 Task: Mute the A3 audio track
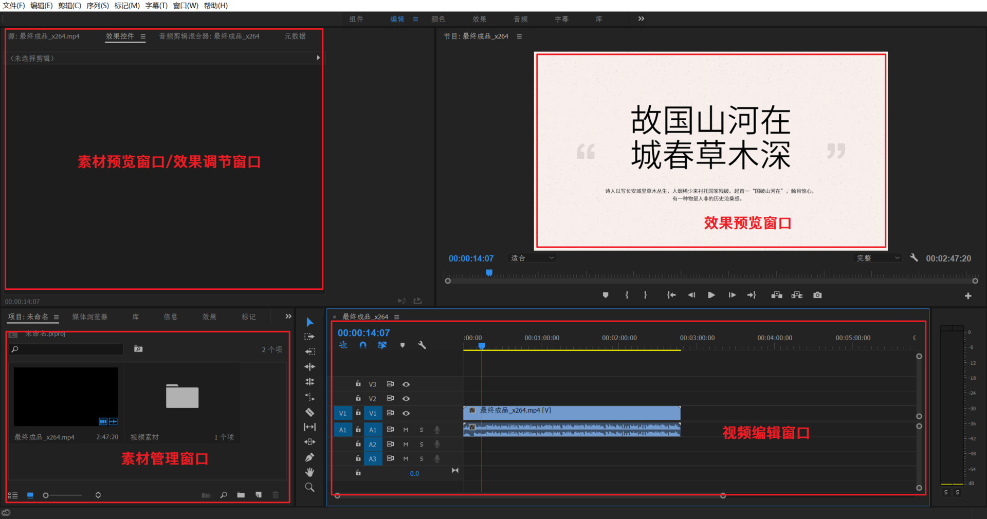point(406,458)
